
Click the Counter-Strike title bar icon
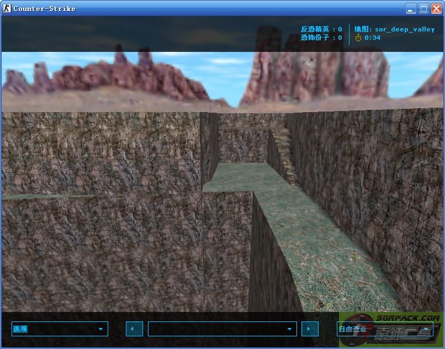coord(7,8)
